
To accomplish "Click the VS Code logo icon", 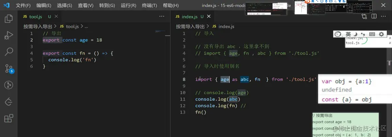I will [x=6, y=5].
